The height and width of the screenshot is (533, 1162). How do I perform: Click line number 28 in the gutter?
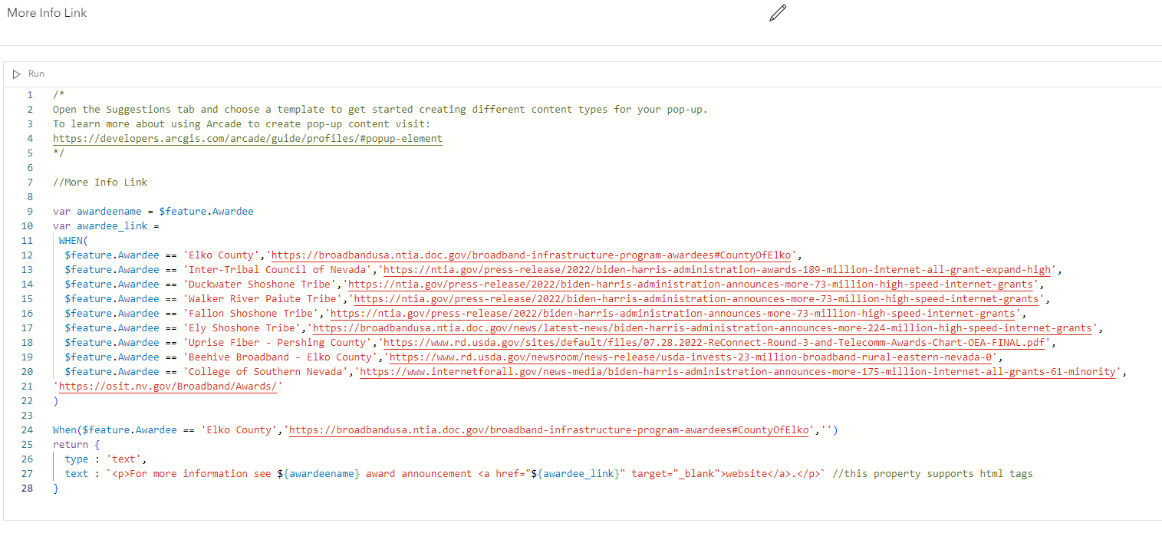click(27, 488)
